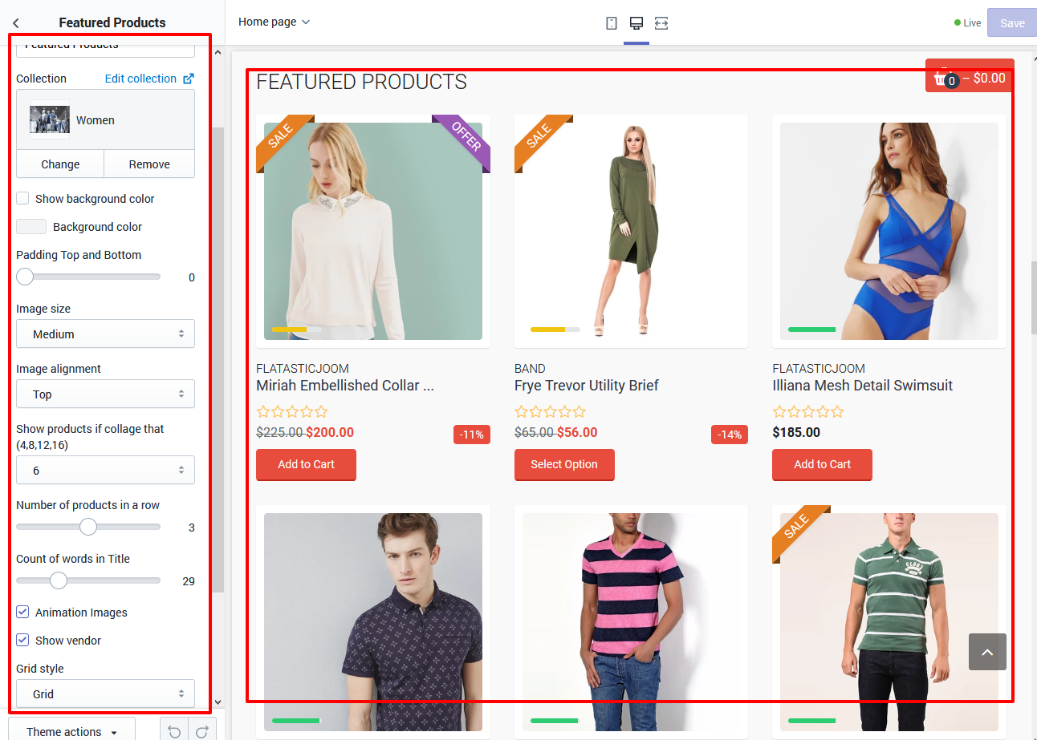Click the back arrow beside Featured Products
The height and width of the screenshot is (740, 1037).
point(16,23)
